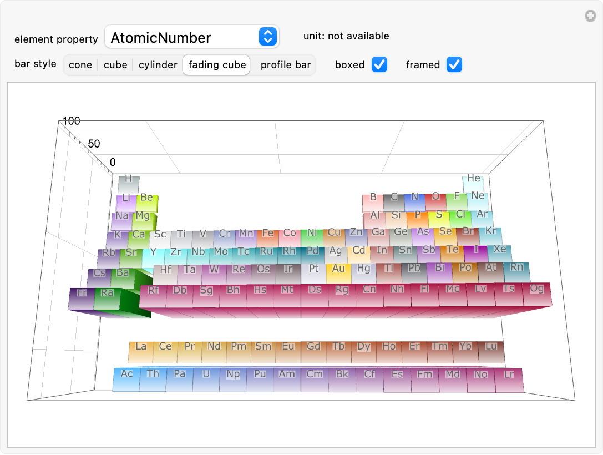Choose the cylinder bar style
This screenshot has height=455, width=603.
(x=158, y=65)
